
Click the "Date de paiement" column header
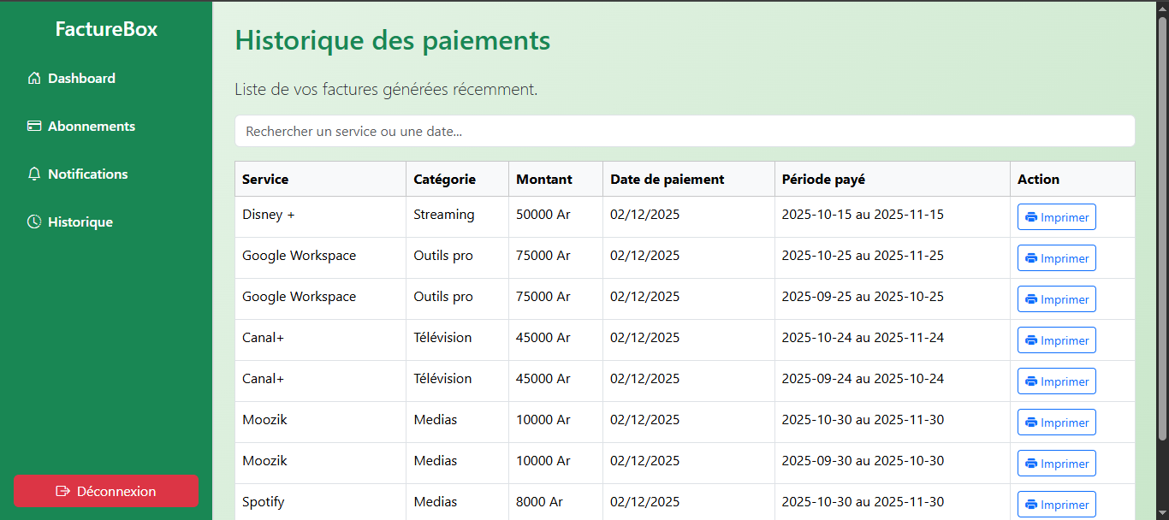tap(668, 180)
